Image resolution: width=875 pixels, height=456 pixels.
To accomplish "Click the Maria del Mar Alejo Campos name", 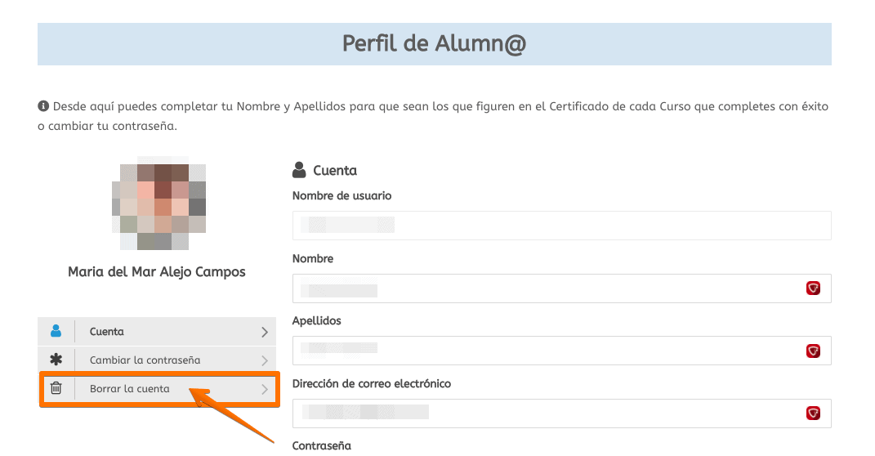I will coord(157,272).
